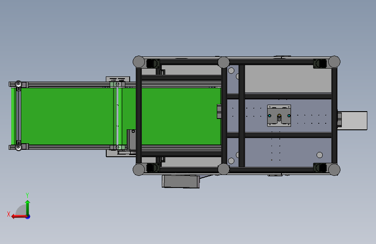Click the blue Z axis dot on triad
Image resolution: width=376 pixels, height=244 pixels.
28,217
